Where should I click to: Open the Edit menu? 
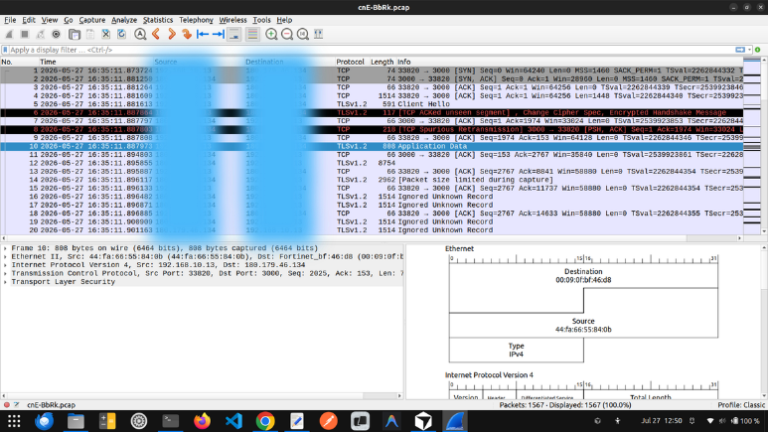(x=29, y=20)
